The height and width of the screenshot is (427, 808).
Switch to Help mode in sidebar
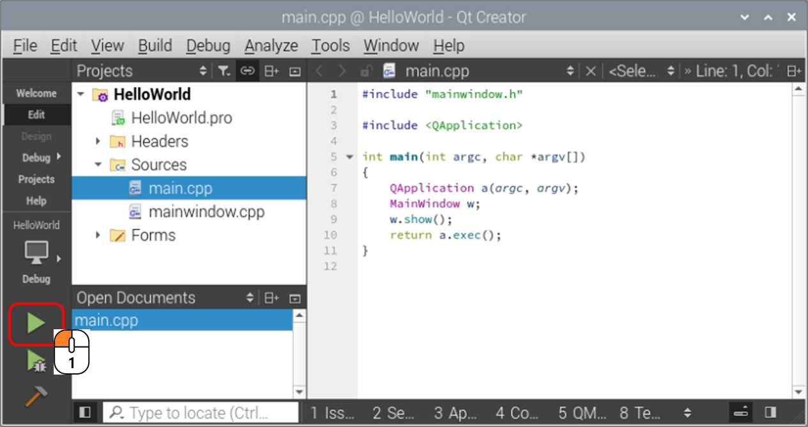[36, 201]
